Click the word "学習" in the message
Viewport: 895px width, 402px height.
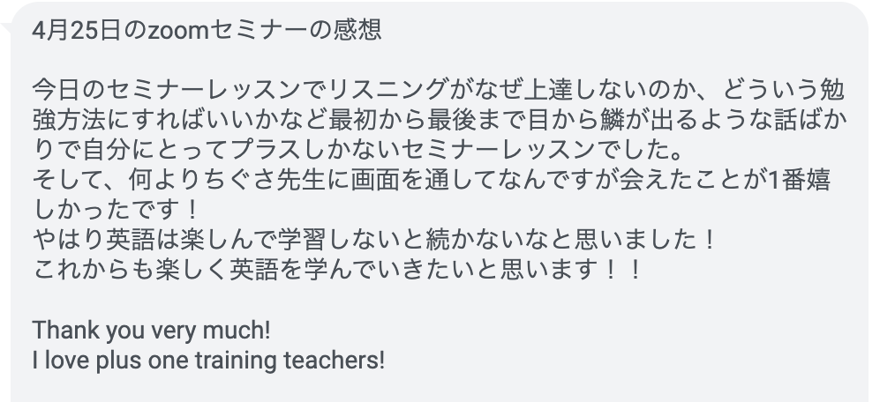coord(301,240)
